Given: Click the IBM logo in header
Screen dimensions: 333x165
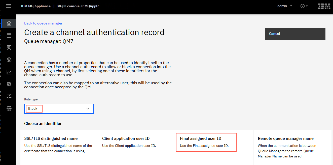Looking at the screenshot, I should coord(324,6).
